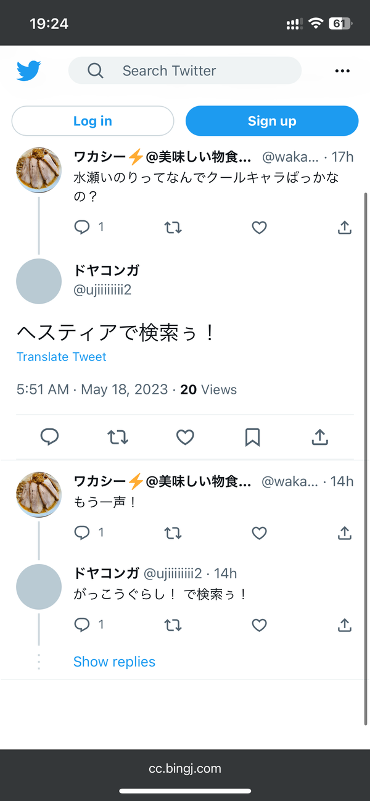Viewport: 370px width, 801px height.
Task: Tap the cc.bingj.com address bar
Action: (185, 768)
